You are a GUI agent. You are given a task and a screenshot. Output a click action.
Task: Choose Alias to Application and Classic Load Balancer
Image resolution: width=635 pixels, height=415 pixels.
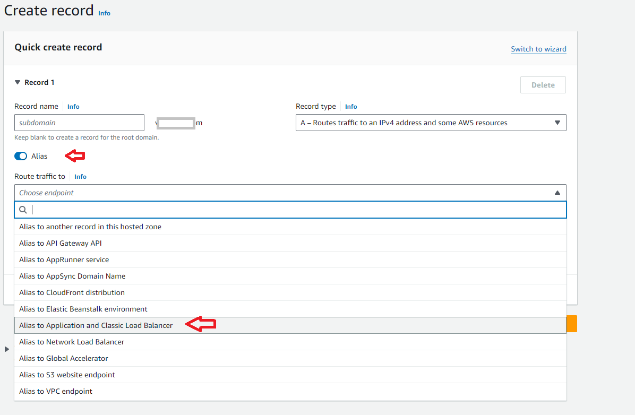point(96,325)
